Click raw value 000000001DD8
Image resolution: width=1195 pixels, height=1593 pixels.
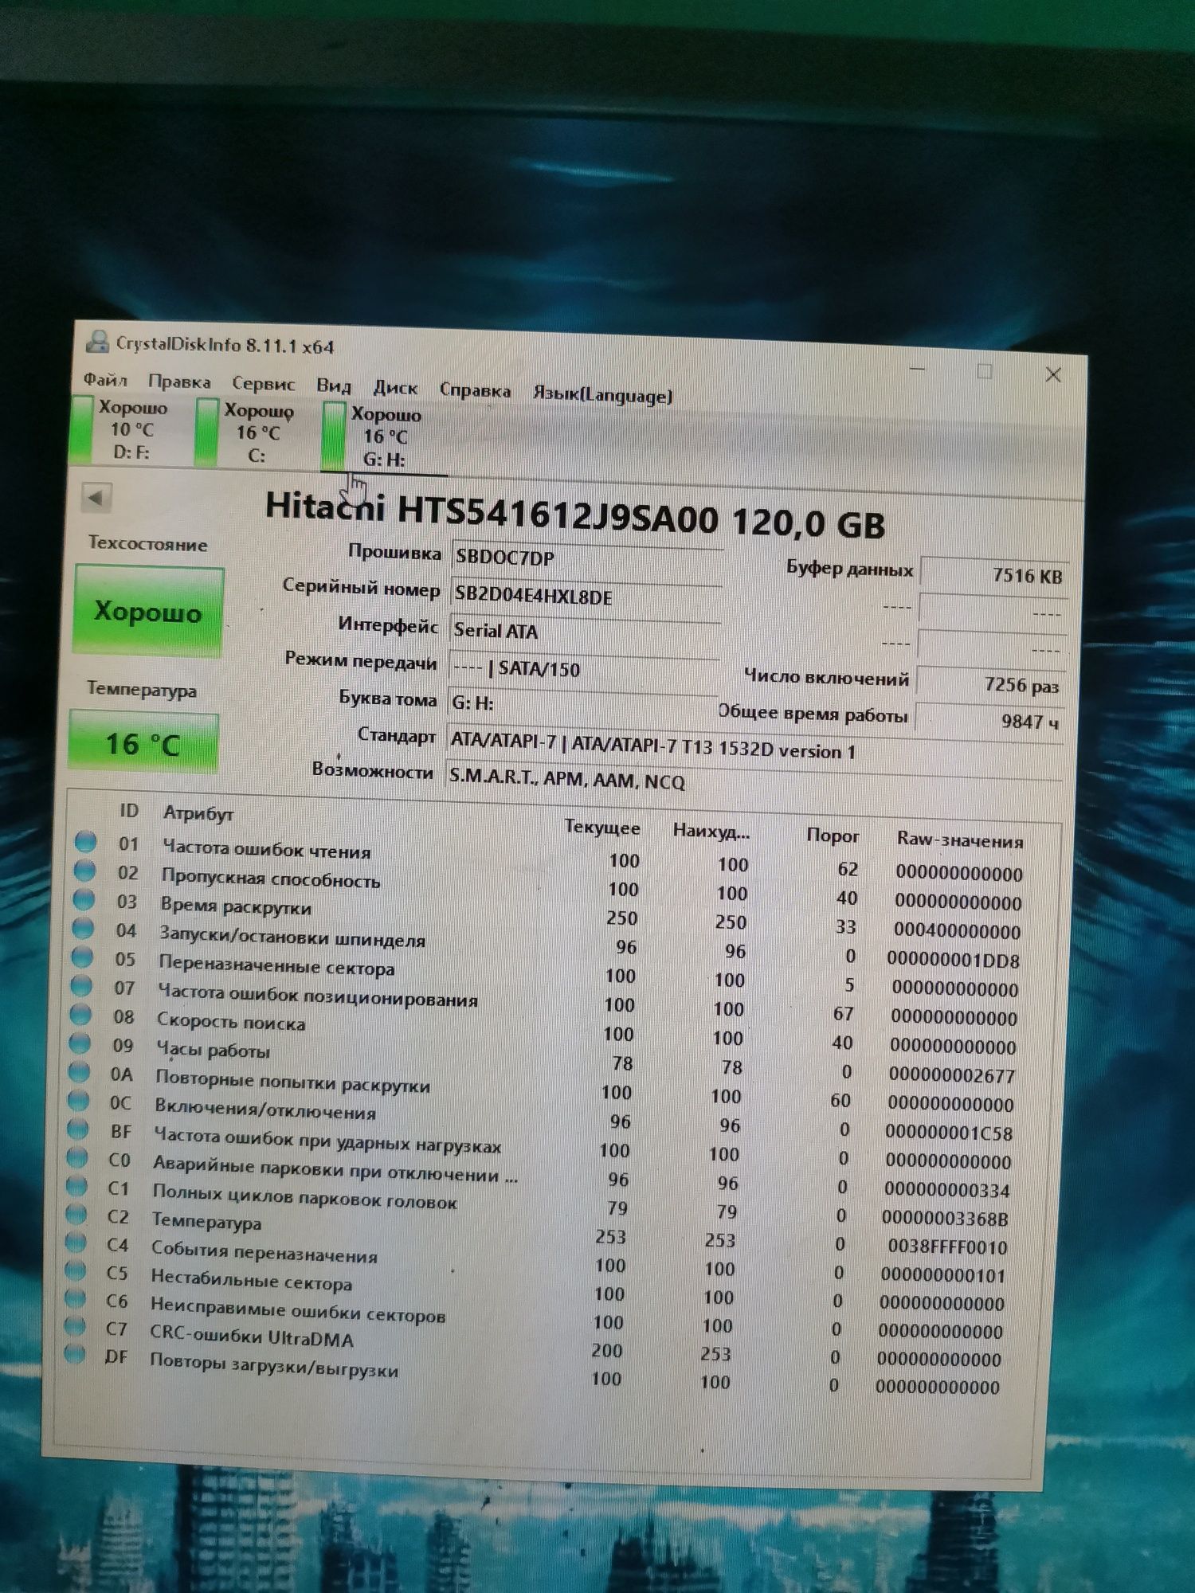click(x=953, y=961)
